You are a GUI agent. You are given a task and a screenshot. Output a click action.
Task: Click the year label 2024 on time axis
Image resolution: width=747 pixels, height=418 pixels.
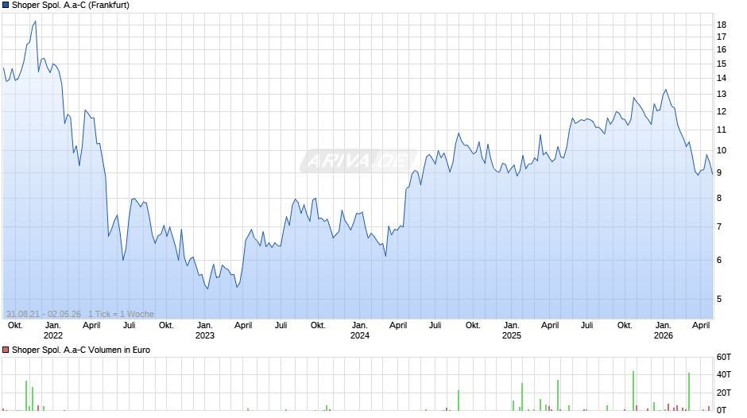[x=360, y=335]
